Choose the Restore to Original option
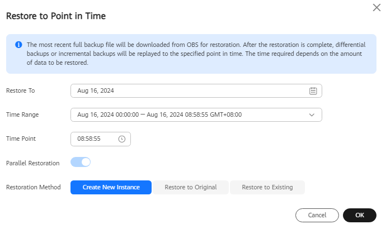The width and height of the screenshot is (386, 229). 191,188
